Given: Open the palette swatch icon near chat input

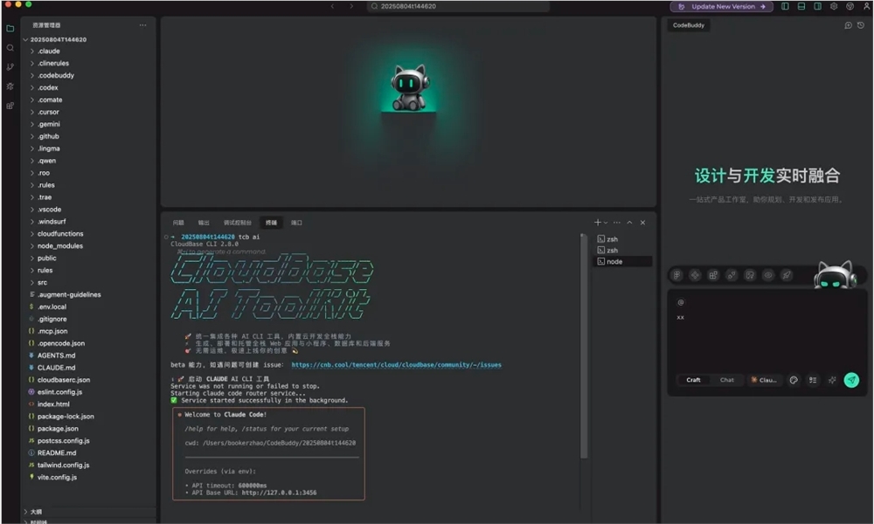Looking at the screenshot, I should pos(794,380).
